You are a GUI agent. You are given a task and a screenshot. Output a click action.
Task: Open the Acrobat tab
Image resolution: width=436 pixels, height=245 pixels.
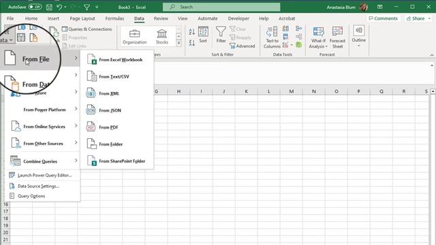(x=287, y=18)
